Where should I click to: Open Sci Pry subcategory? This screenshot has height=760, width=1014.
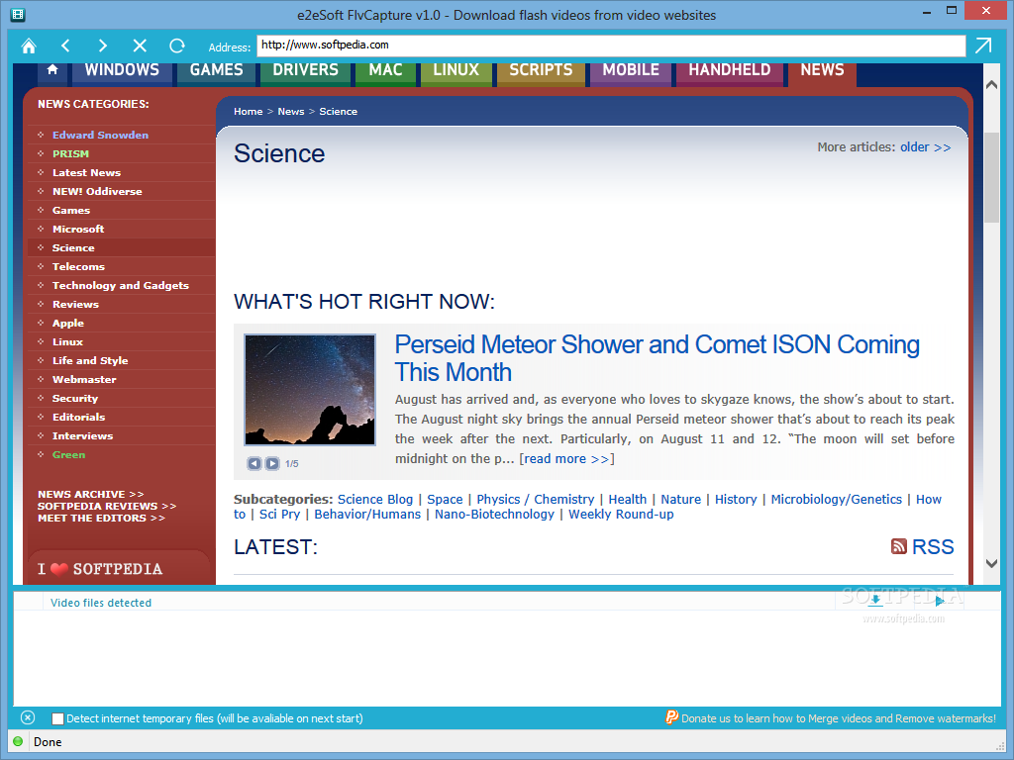(279, 514)
